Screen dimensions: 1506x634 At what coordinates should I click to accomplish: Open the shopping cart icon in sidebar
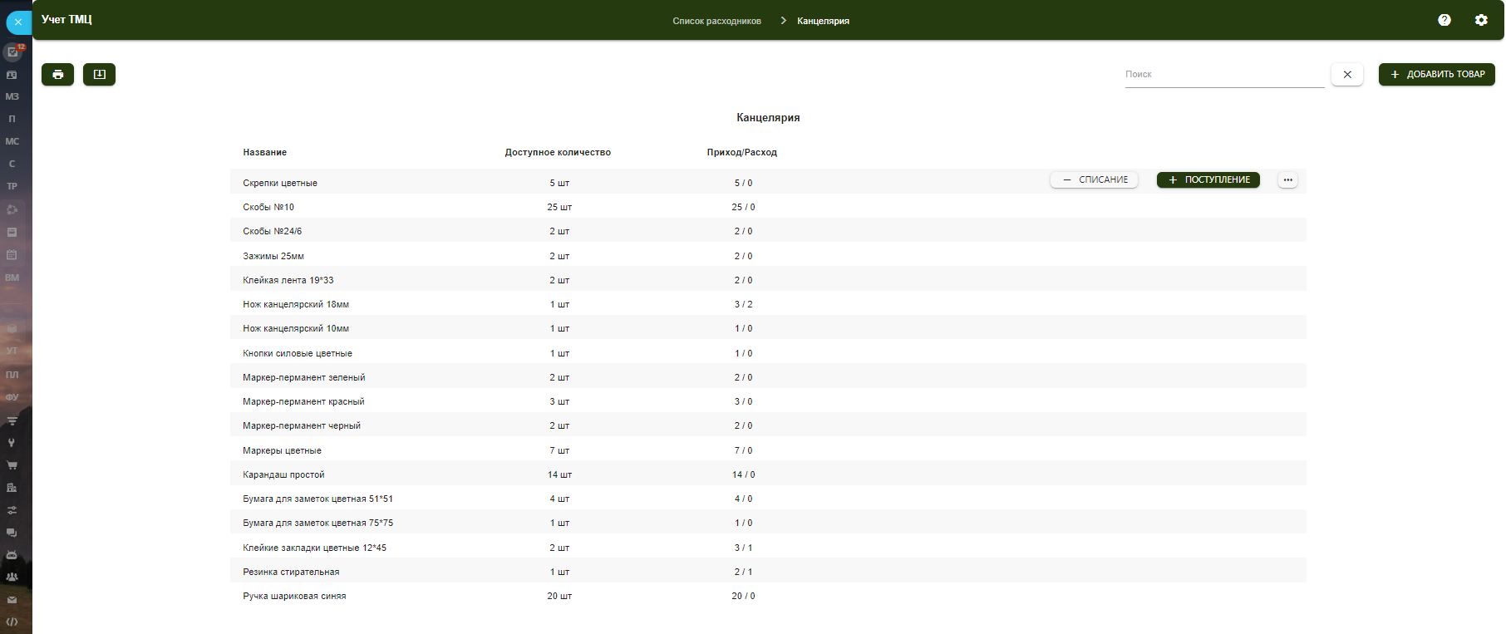tap(12, 465)
